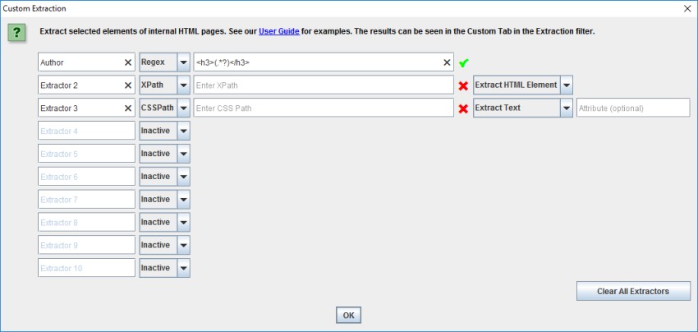Viewport: 698px width, 332px height.
Task: Clear the Extractor 3 name with X
Action: point(128,108)
